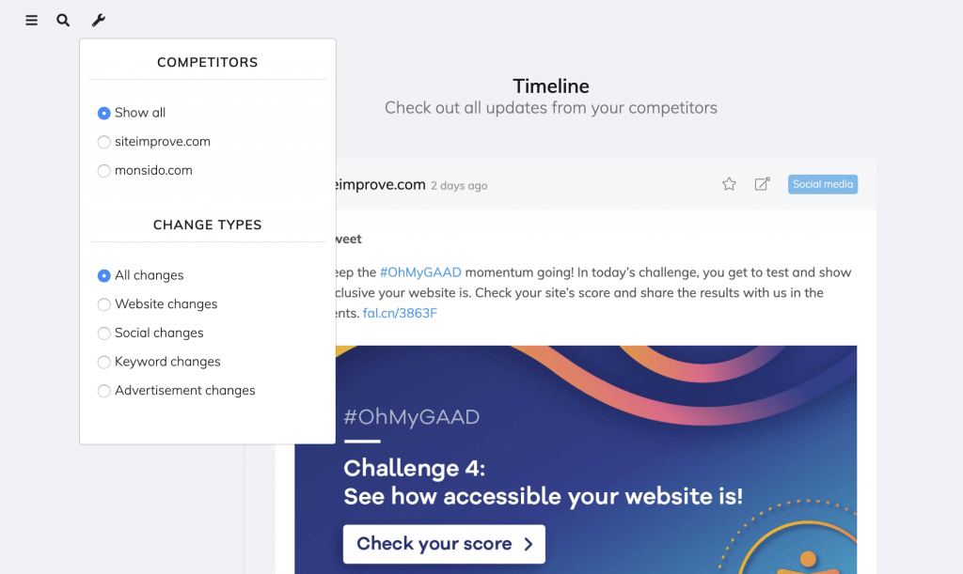Choose Advertisement changes filter
Screen dimensions: 963x574
coord(103,391)
